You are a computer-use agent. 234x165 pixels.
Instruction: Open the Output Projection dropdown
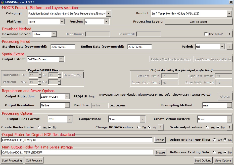click(x=67, y=96)
